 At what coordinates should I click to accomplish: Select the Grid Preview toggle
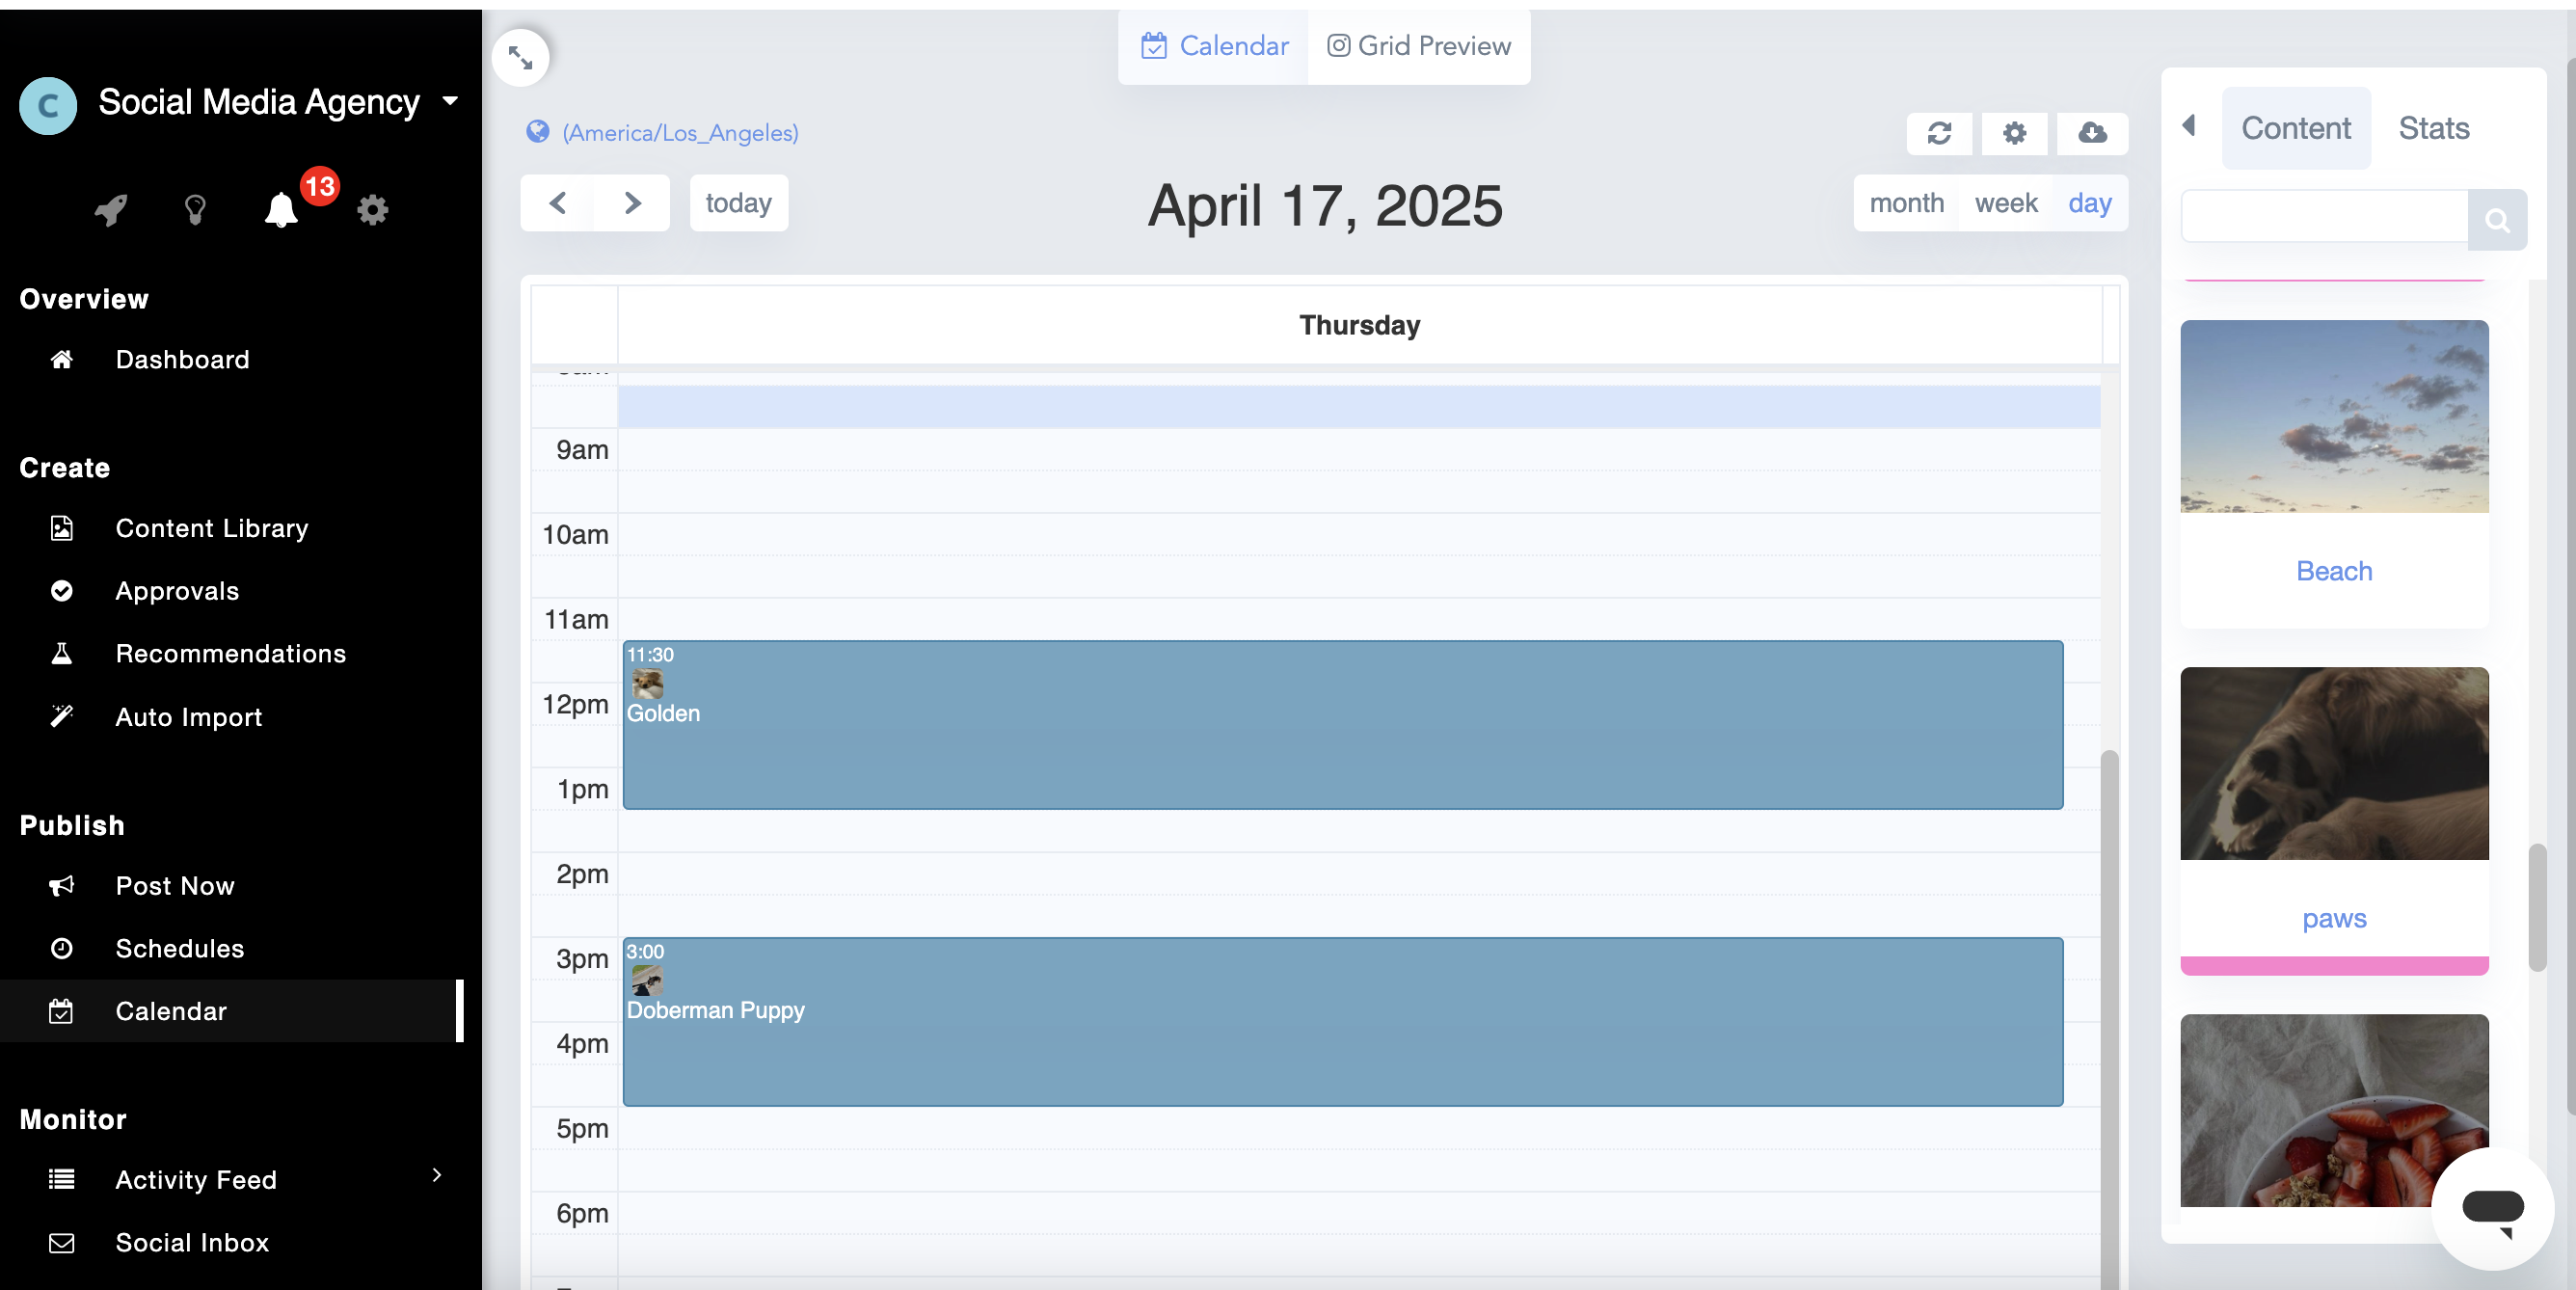pos(1419,45)
